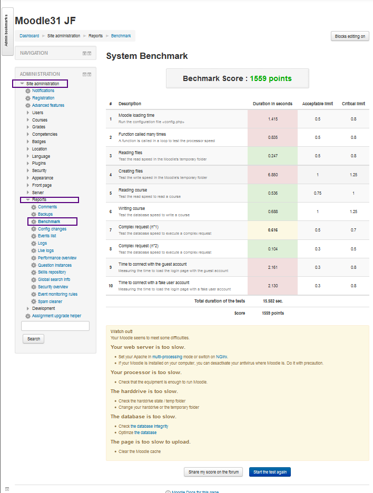Open the database integrity link
373x493 pixels.
pos(149,426)
